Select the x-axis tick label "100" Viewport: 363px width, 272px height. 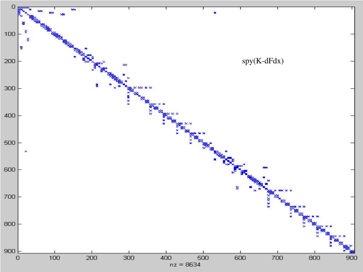point(55,258)
